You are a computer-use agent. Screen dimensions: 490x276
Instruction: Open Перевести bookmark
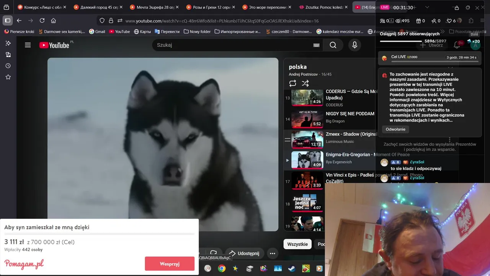(167, 31)
